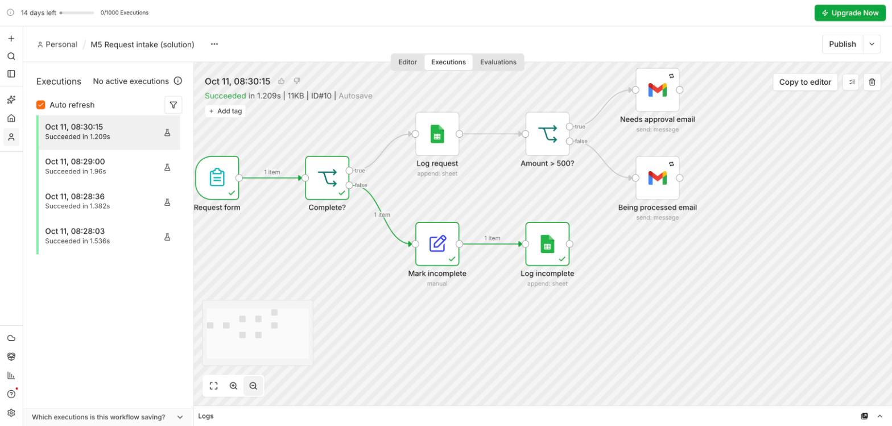Open the help question mark icon

coord(11,394)
